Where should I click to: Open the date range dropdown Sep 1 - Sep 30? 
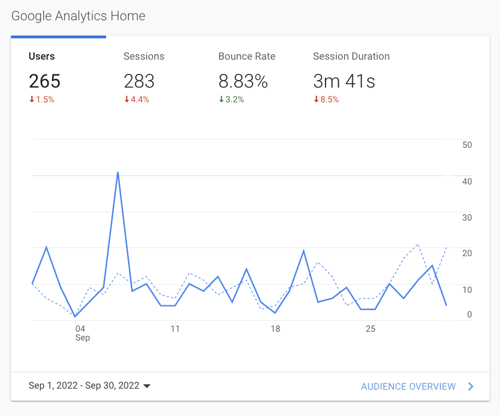[89, 385]
